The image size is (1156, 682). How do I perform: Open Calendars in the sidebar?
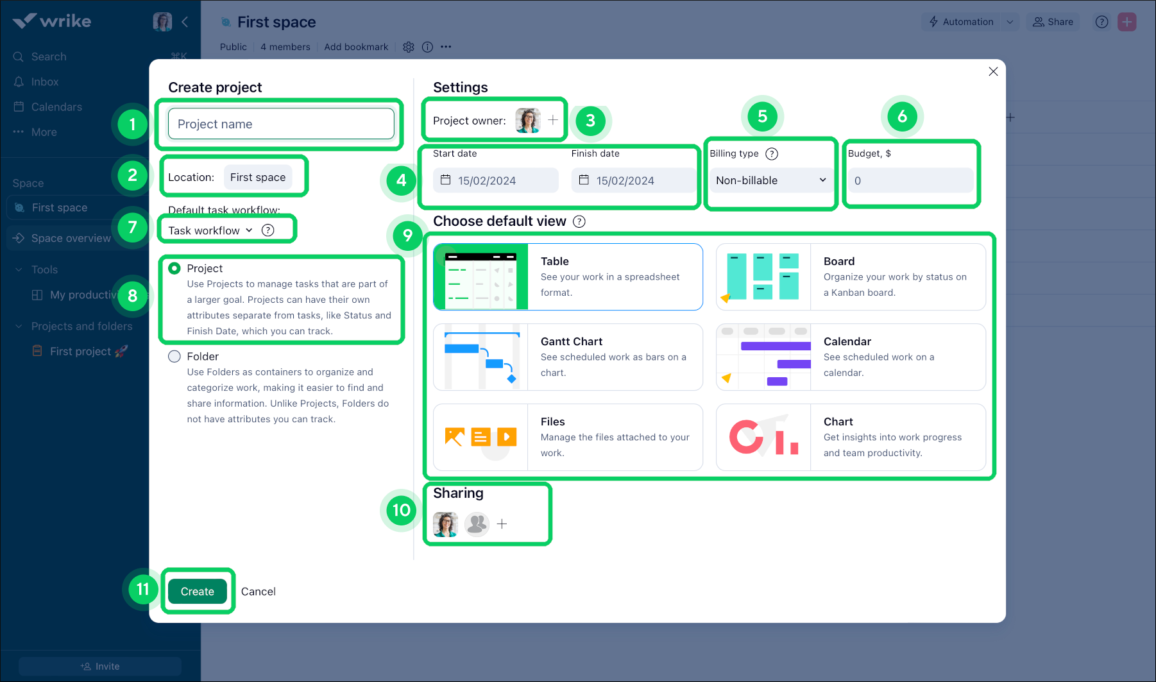point(56,107)
